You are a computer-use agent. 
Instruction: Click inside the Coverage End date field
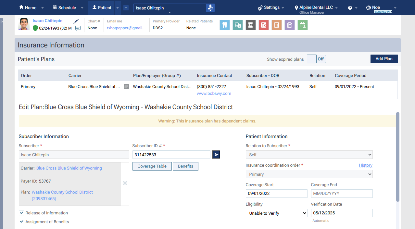pyautogui.click(x=342, y=193)
